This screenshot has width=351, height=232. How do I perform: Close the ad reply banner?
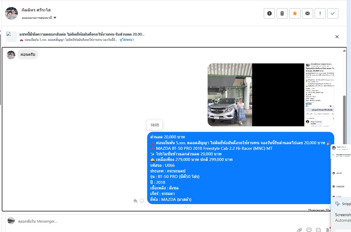coord(337,37)
